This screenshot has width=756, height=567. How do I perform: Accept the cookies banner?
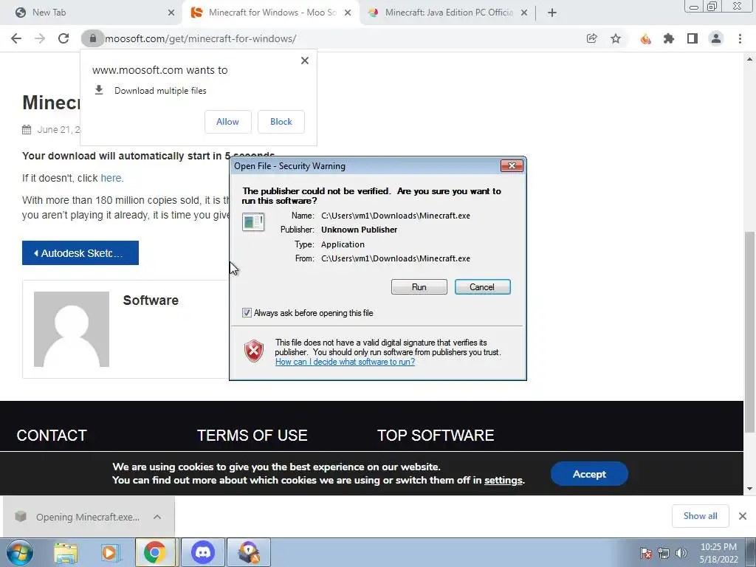pyautogui.click(x=589, y=474)
